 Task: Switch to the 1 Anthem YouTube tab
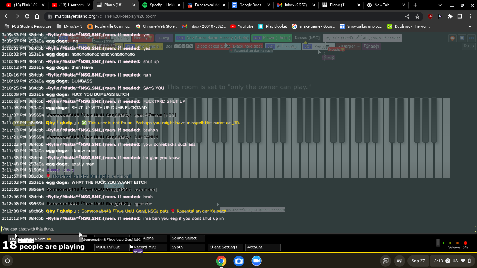point(70,5)
